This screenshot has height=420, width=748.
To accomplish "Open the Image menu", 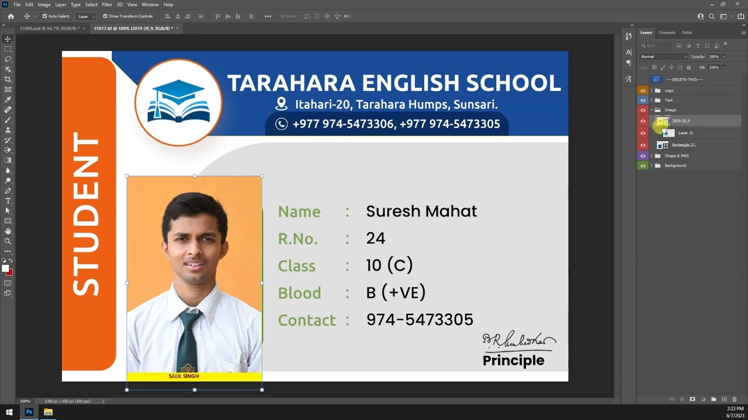I will [x=44, y=5].
